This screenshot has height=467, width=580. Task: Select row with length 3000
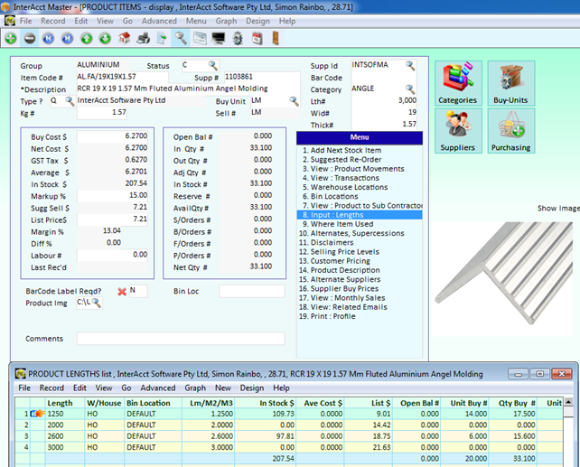point(288,447)
